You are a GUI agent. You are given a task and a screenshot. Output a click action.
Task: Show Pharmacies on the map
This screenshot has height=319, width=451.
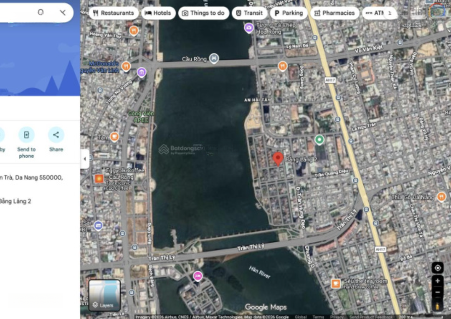point(334,13)
